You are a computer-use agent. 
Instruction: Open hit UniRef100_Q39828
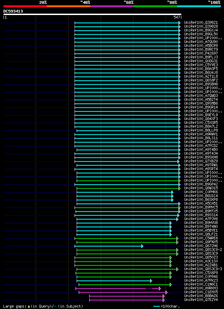click(201, 26)
